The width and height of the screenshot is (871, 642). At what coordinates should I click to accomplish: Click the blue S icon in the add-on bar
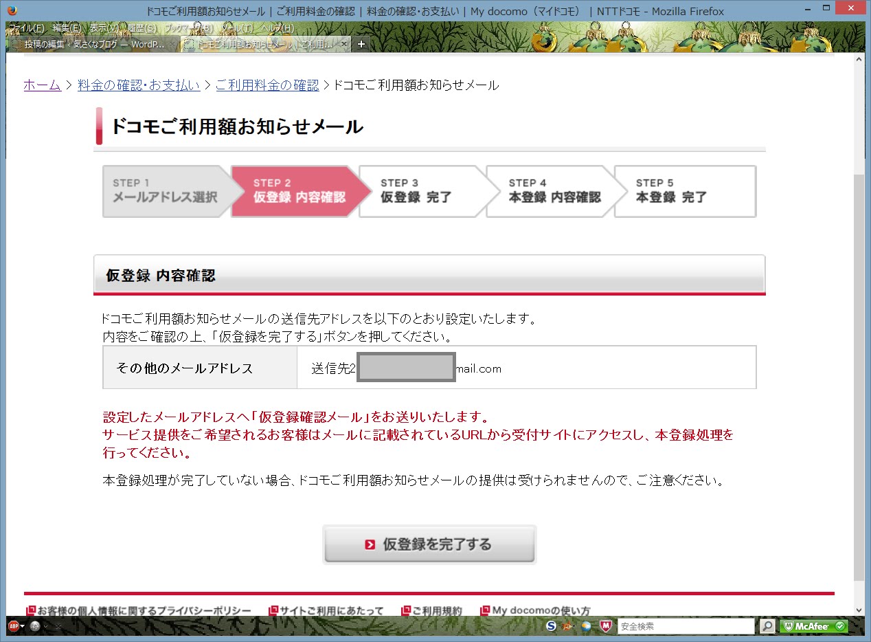pos(552,626)
